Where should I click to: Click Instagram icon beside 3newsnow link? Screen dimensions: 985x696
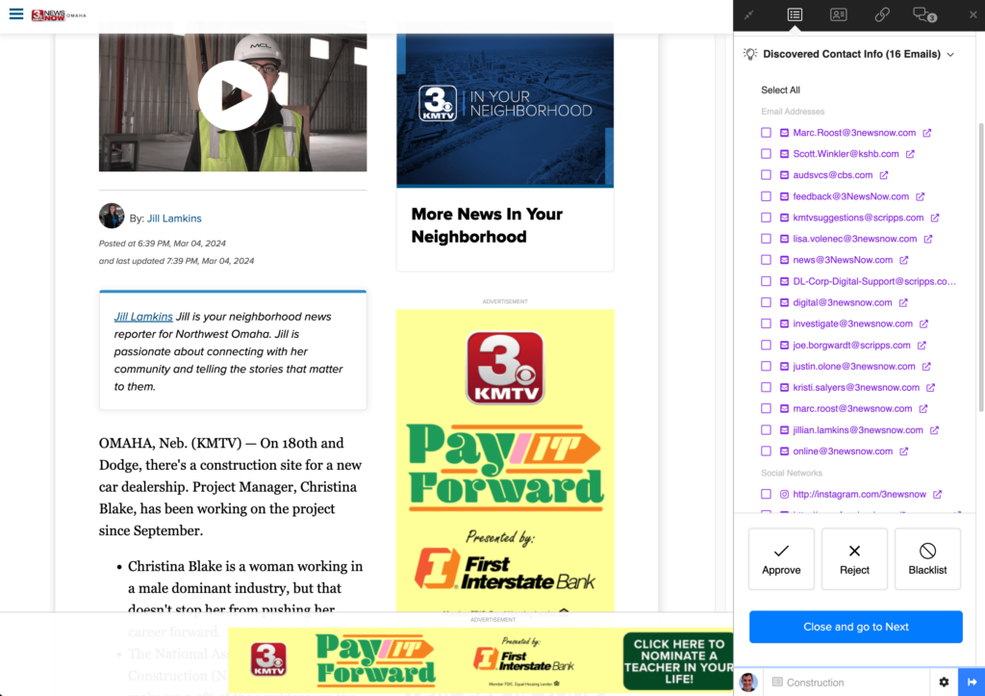(784, 494)
